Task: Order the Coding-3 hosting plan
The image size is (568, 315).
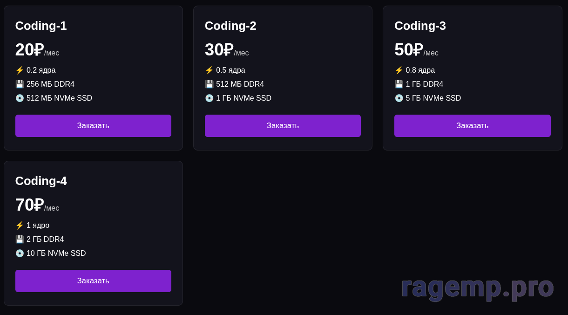Action: (x=472, y=126)
